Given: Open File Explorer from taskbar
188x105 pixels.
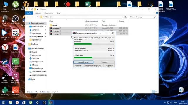Looking at the screenshot, I should tap(10, 102).
